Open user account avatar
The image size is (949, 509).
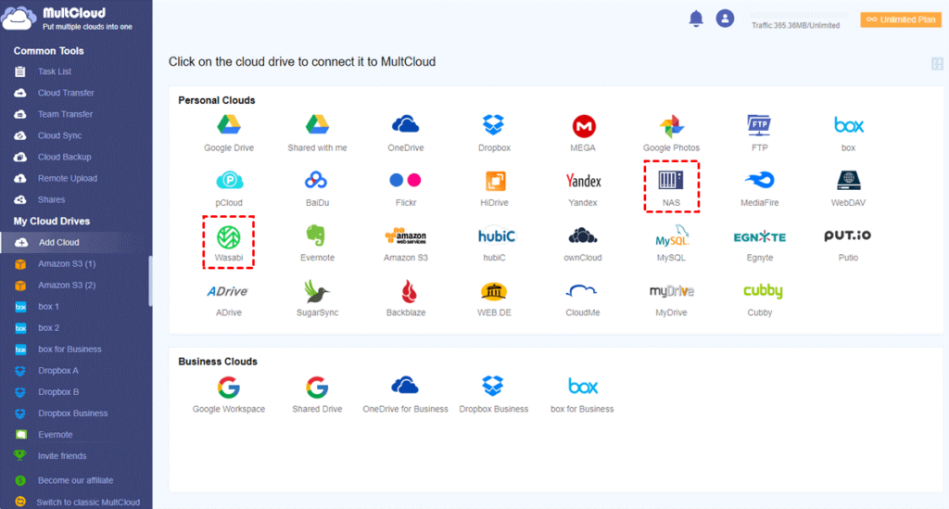pyautogui.click(x=725, y=19)
